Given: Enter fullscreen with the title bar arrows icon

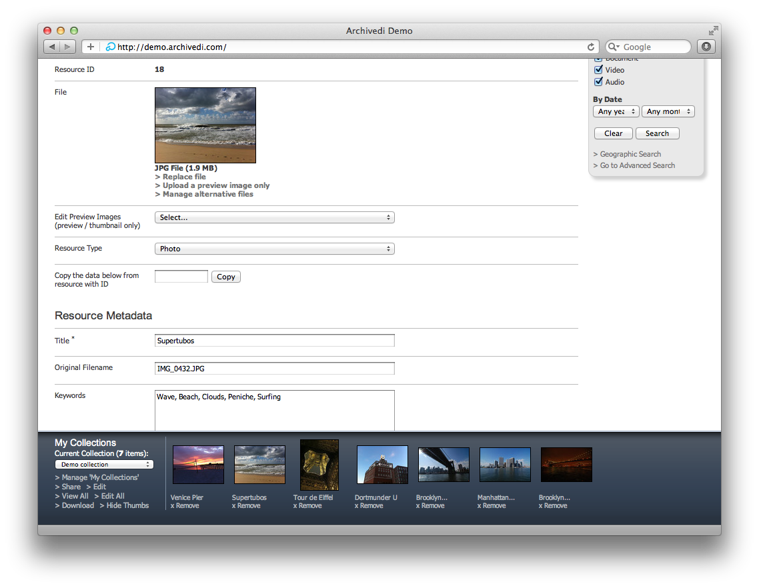Looking at the screenshot, I should click(x=713, y=31).
